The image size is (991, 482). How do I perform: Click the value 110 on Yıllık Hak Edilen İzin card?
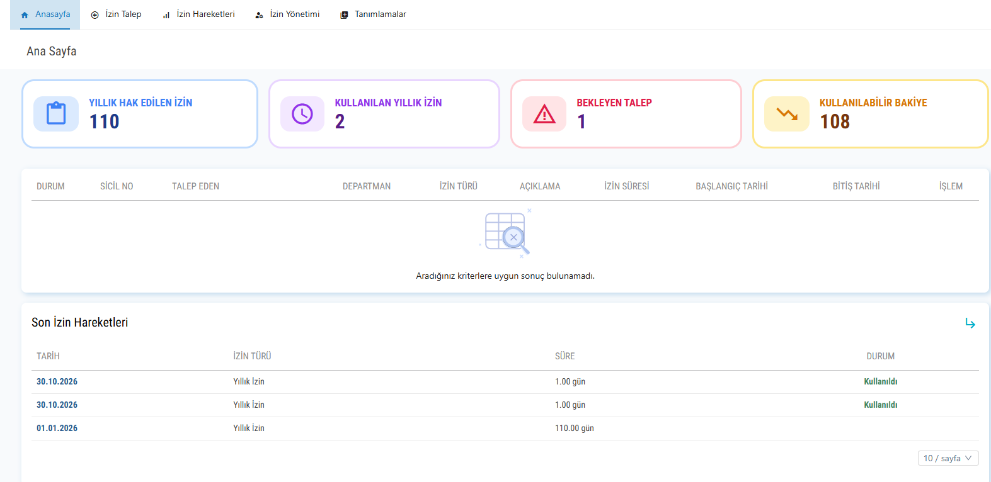point(104,121)
